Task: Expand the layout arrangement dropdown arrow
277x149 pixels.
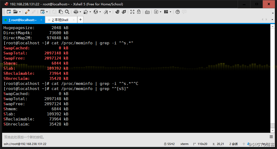Action: coord(170,12)
